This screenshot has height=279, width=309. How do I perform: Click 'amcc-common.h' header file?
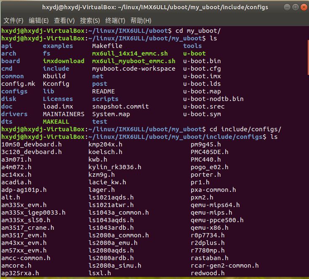(x=26, y=258)
